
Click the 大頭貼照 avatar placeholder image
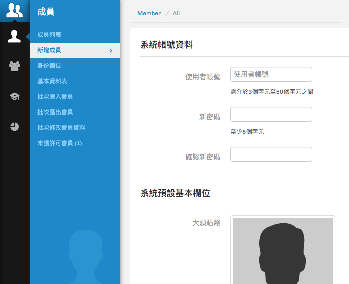282,250
